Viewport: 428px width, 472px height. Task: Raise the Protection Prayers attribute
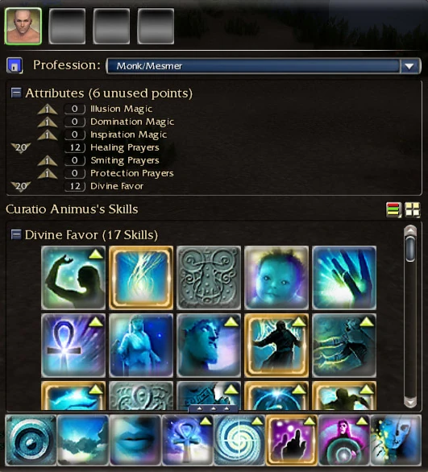(48, 173)
